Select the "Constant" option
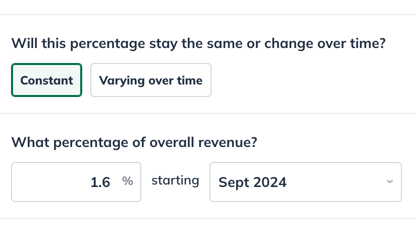 point(47,80)
